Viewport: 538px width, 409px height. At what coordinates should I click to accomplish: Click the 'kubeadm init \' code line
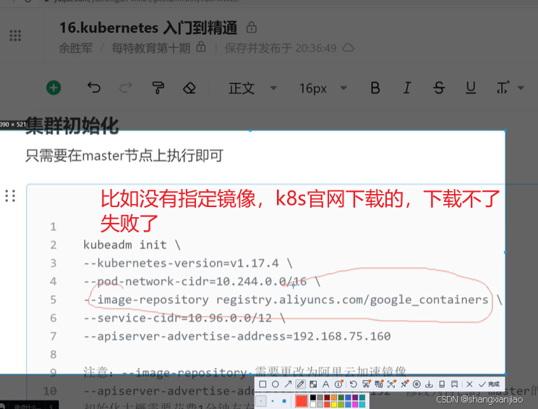[x=132, y=245]
